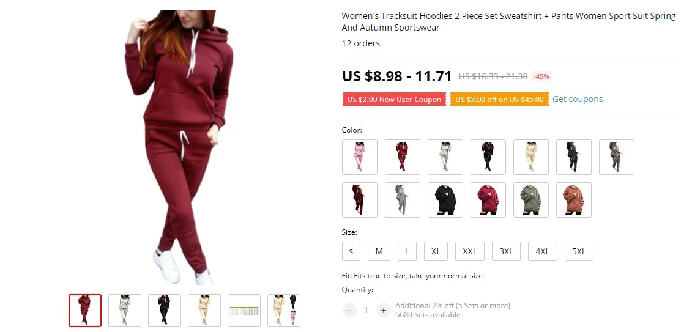692x332 pixels.
Task: Select the black hoodie color swatch
Action: (445, 200)
